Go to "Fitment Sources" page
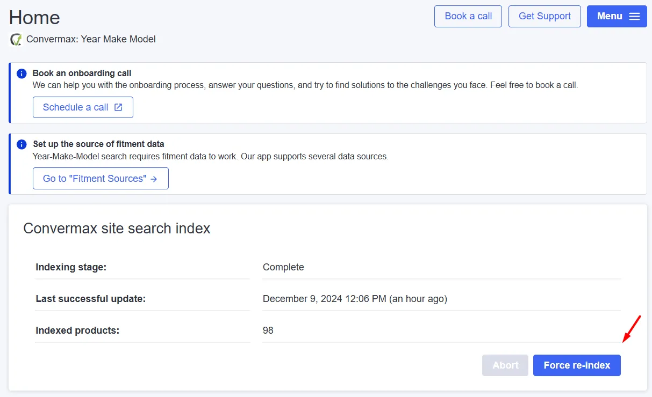This screenshot has height=397, width=652. [101, 179]
